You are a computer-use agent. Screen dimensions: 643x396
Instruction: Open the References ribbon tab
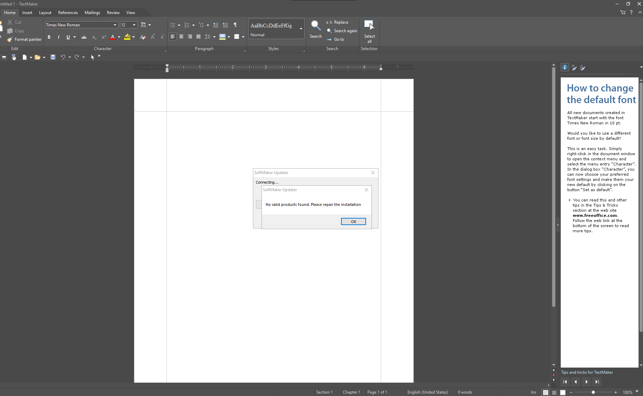coord(68,13)
